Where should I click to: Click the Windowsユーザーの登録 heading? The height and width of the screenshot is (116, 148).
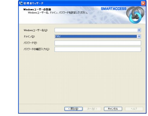[x=37, y=9]
